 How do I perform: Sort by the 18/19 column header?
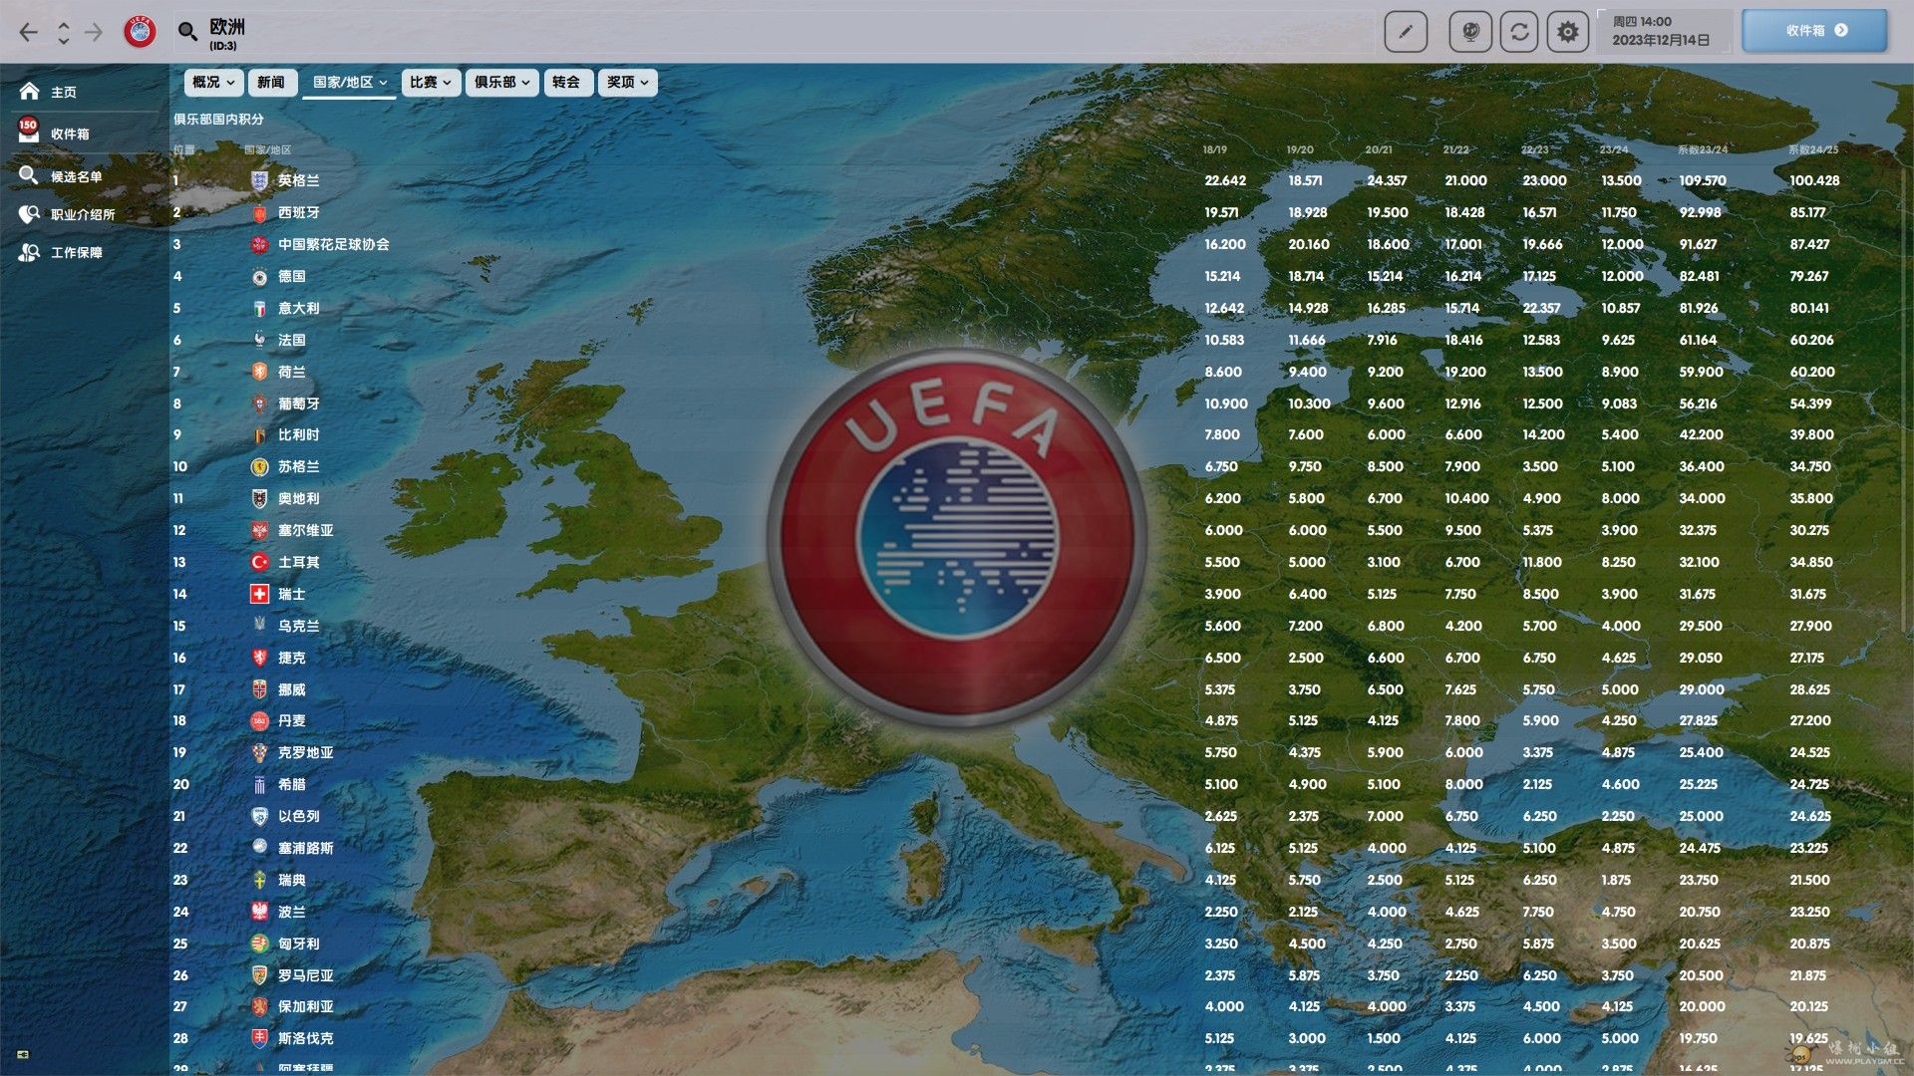click(x=1214, y=149)
